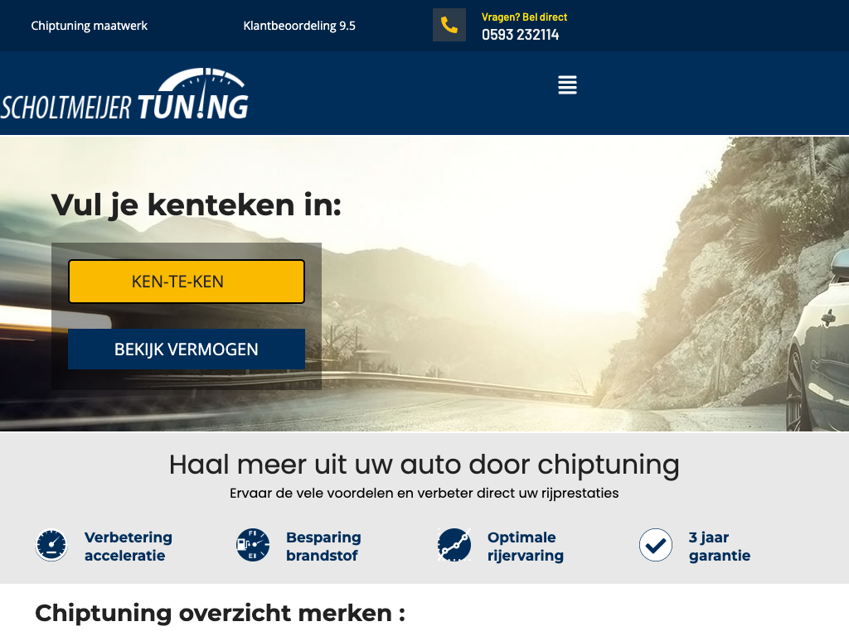Open Chiptuning maatwerk in top bar
The image size is (849, 636).
pyautogui.click(x=90, y=26)
